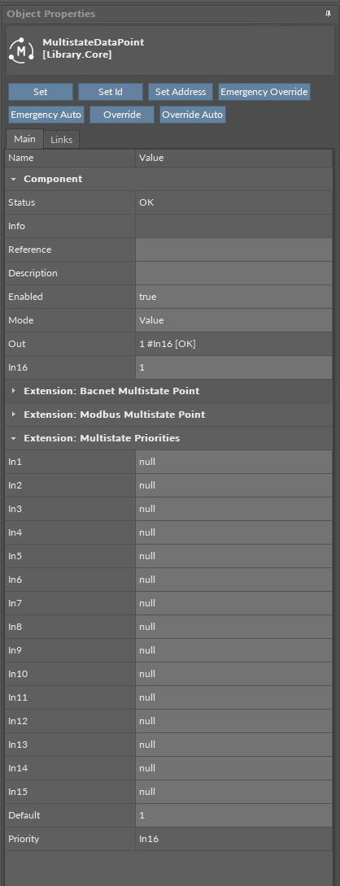Screen dimensions: 340x886
Task: Click the Emergency Override button
Action: pyautogui.click(x=264, y=92)
